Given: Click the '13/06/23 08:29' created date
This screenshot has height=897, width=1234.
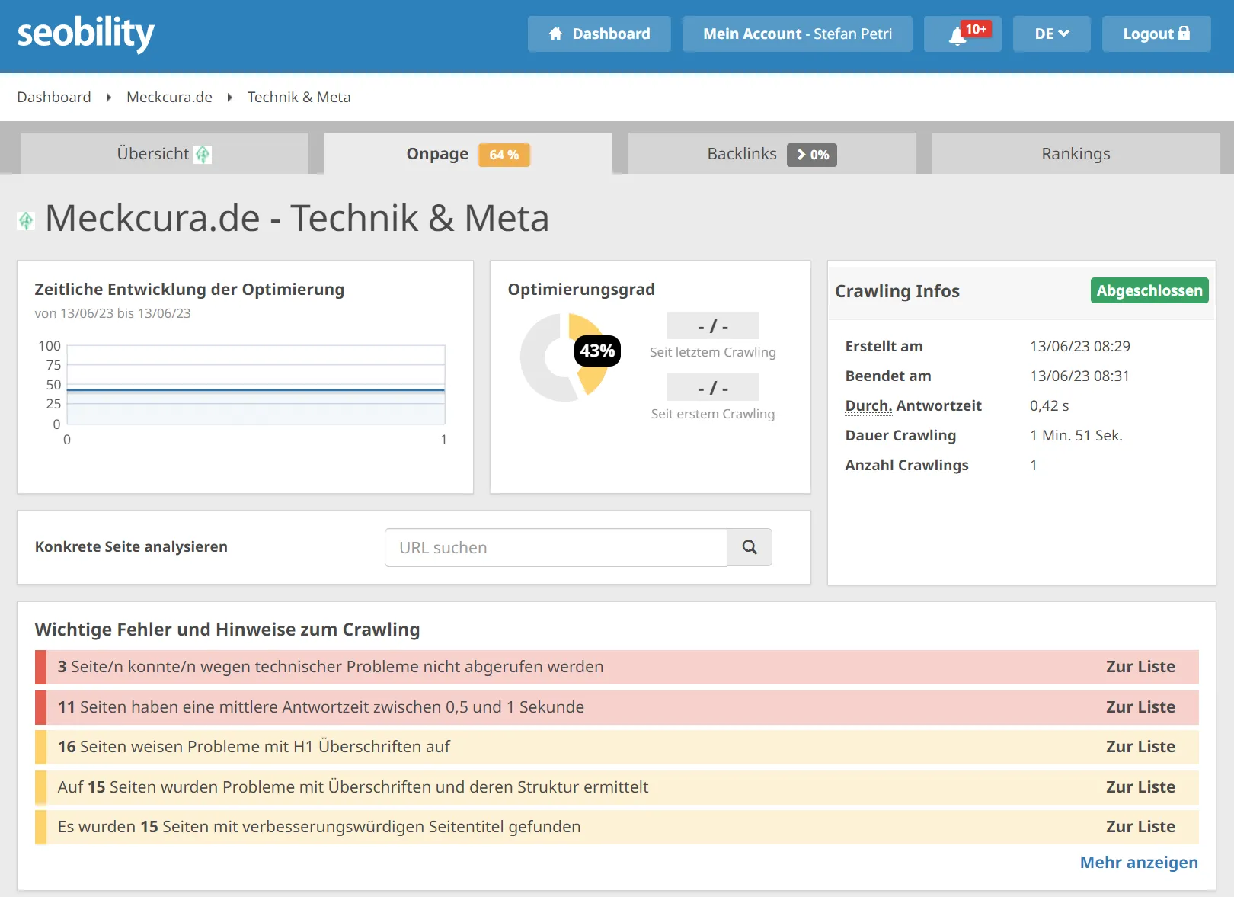Looking at the screenshot, I should pyautogui.click(x=1080, y=346).
